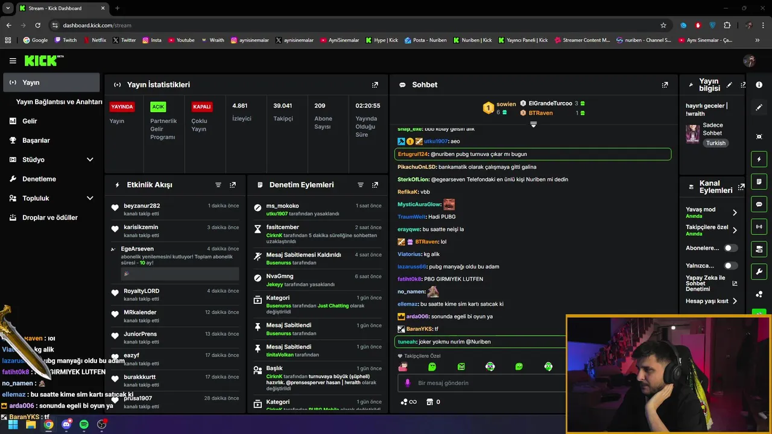772x434 pixels.
Task: Click the broadcast signal icon in the right sidebar
Action: point(759,227)
